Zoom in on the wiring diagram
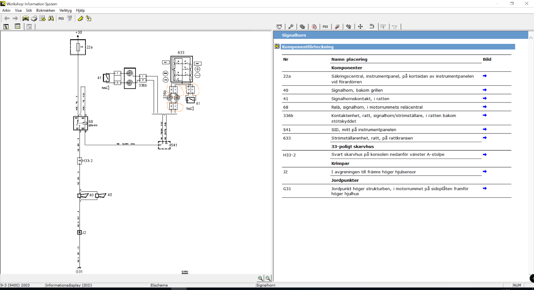 point(260,279)
